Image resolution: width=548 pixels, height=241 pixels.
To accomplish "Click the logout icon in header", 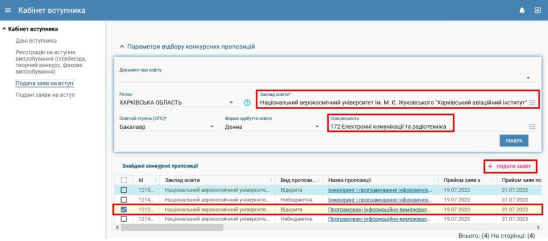I will tap(537, 11).
